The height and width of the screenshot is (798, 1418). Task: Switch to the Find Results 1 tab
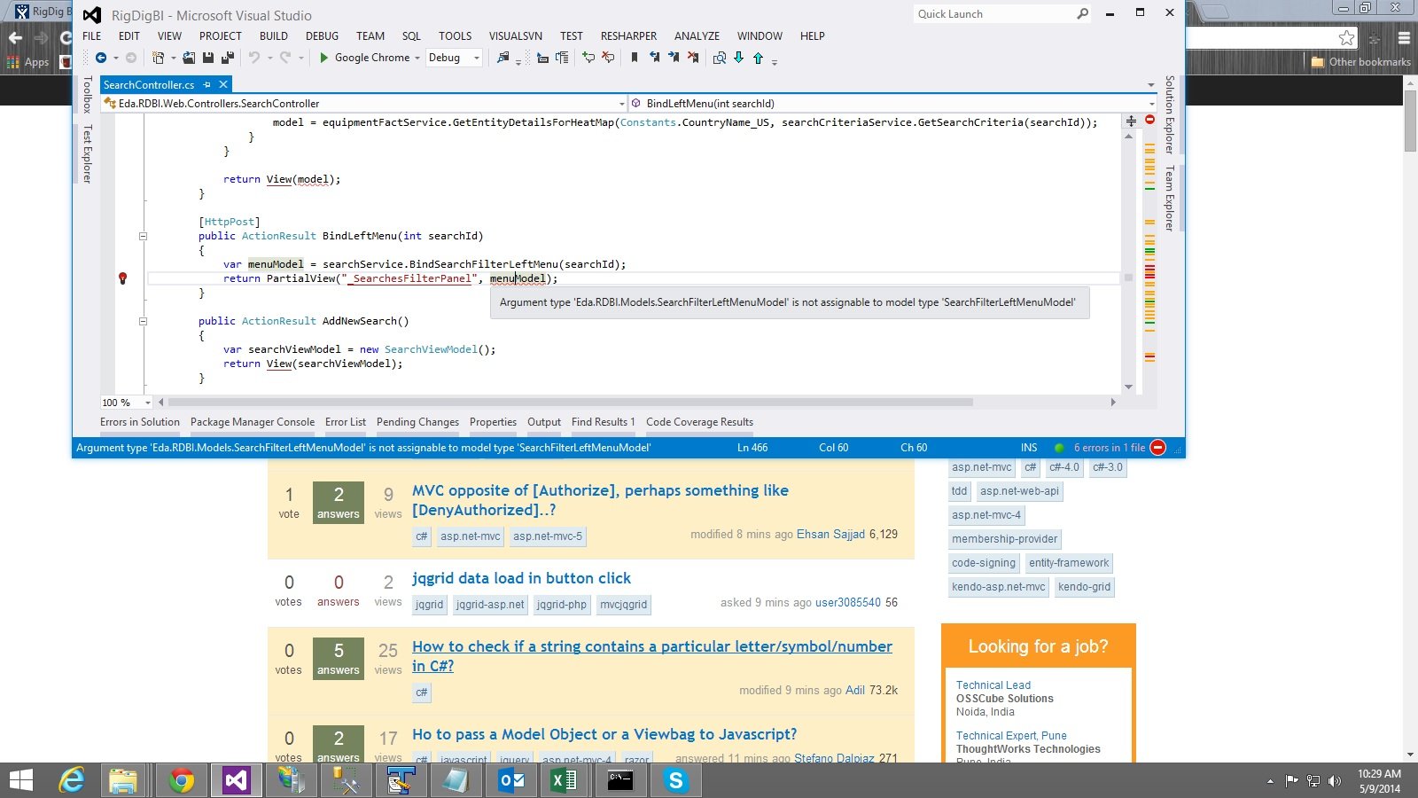pyautogui.click(x=604, y=422)
